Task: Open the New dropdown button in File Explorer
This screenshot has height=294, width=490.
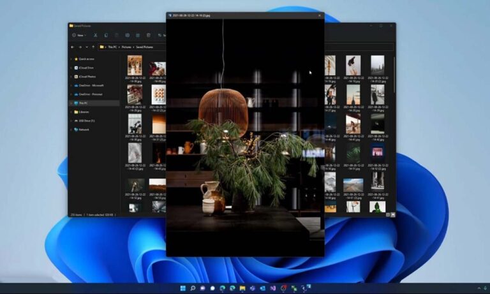Action: click(x=78, y=35)
